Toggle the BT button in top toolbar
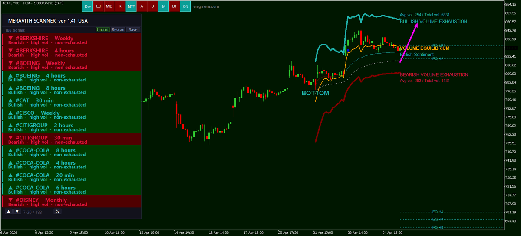 [175, 6]
